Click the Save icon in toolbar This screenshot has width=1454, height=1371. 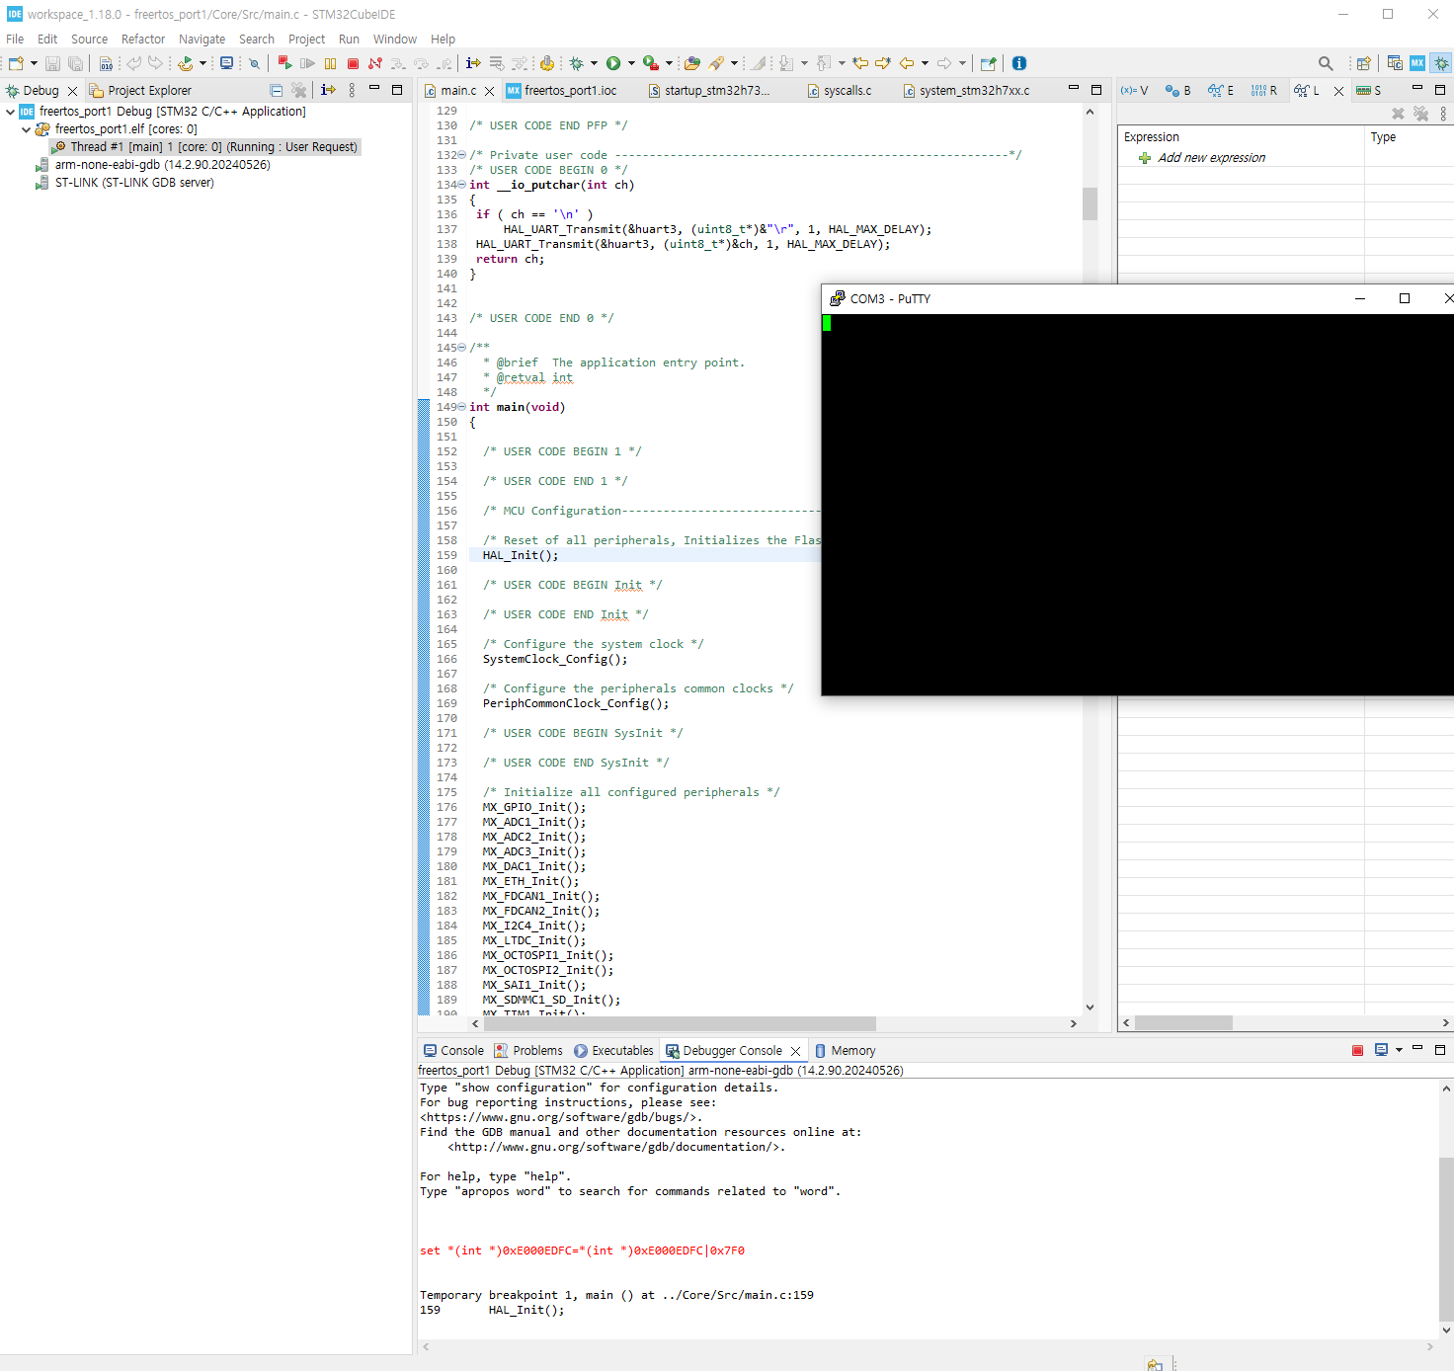[52, 63]
